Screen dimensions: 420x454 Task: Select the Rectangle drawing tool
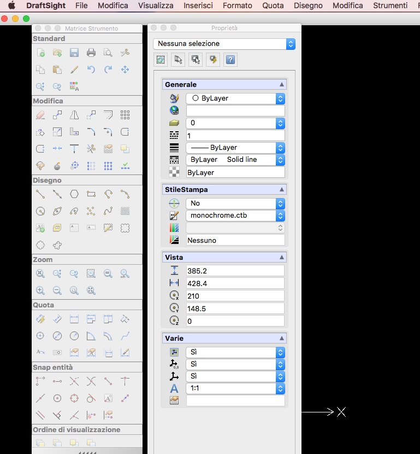pos(91,194)
